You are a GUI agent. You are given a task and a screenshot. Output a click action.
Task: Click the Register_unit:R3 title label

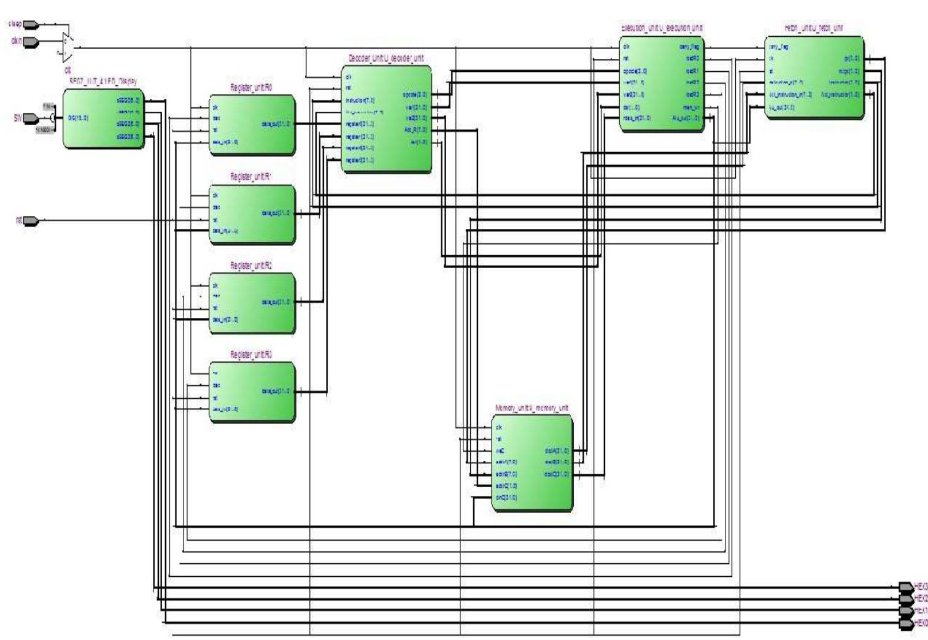coord(251,355)
